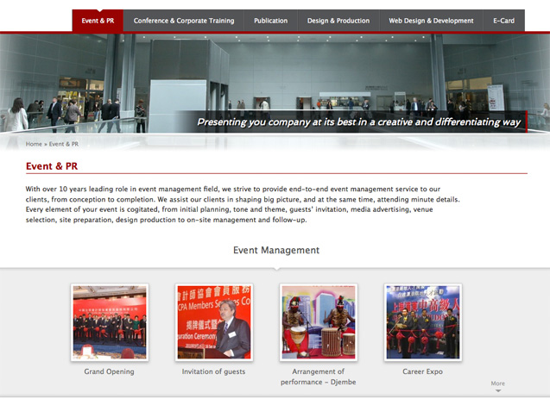Click the Home breadcrumb link
The image size is (550, 411).
[x=34, y=144]
